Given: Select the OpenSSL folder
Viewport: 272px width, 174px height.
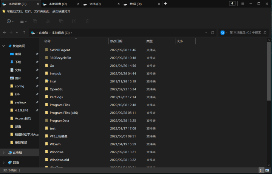Looking at the screenshot, I should [x=56, y=89].
